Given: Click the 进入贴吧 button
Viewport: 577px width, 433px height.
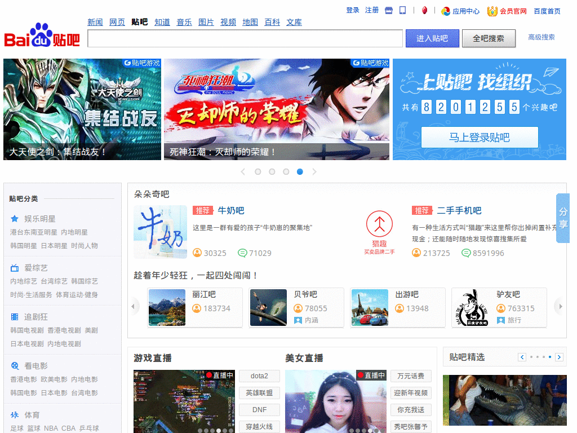Looking at the screenshot, I should [x=432, y=38].
